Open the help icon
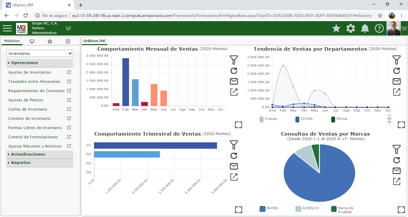This screenshot has height=217, width=408. point(379,28)
